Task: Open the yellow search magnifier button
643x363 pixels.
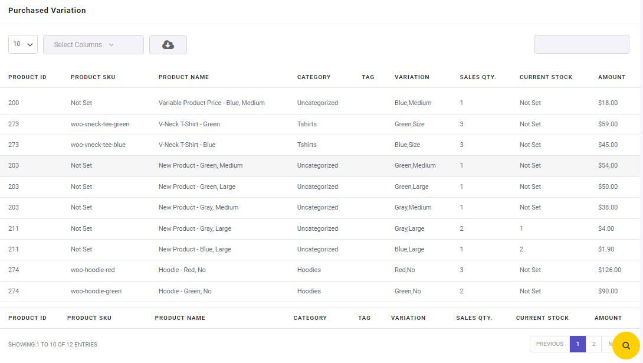Action: (x=625, y=344)
